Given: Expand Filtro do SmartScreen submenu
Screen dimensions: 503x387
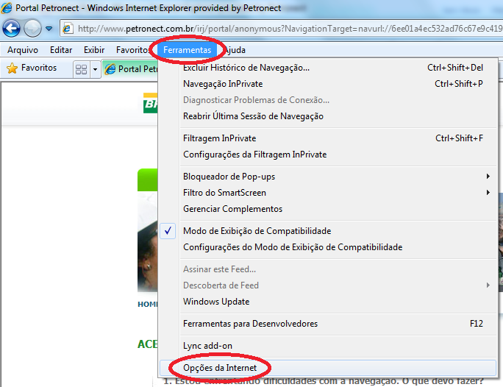Looking at the screenshot, I should (x=328, y=193).
